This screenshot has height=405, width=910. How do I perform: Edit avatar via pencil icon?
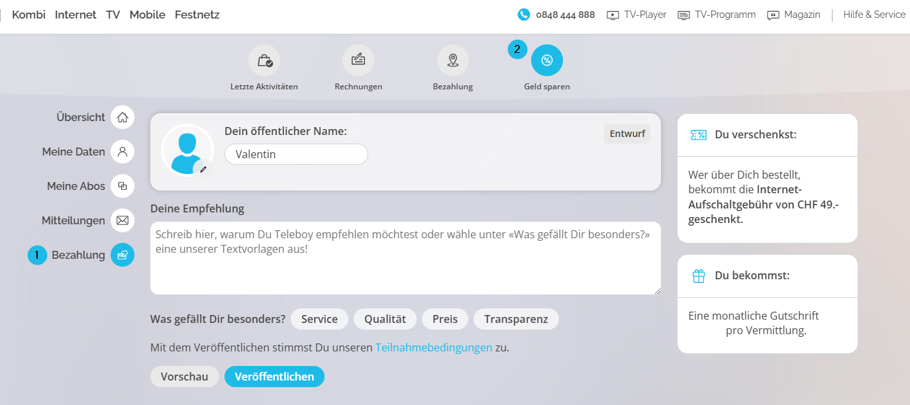[203, 169]
